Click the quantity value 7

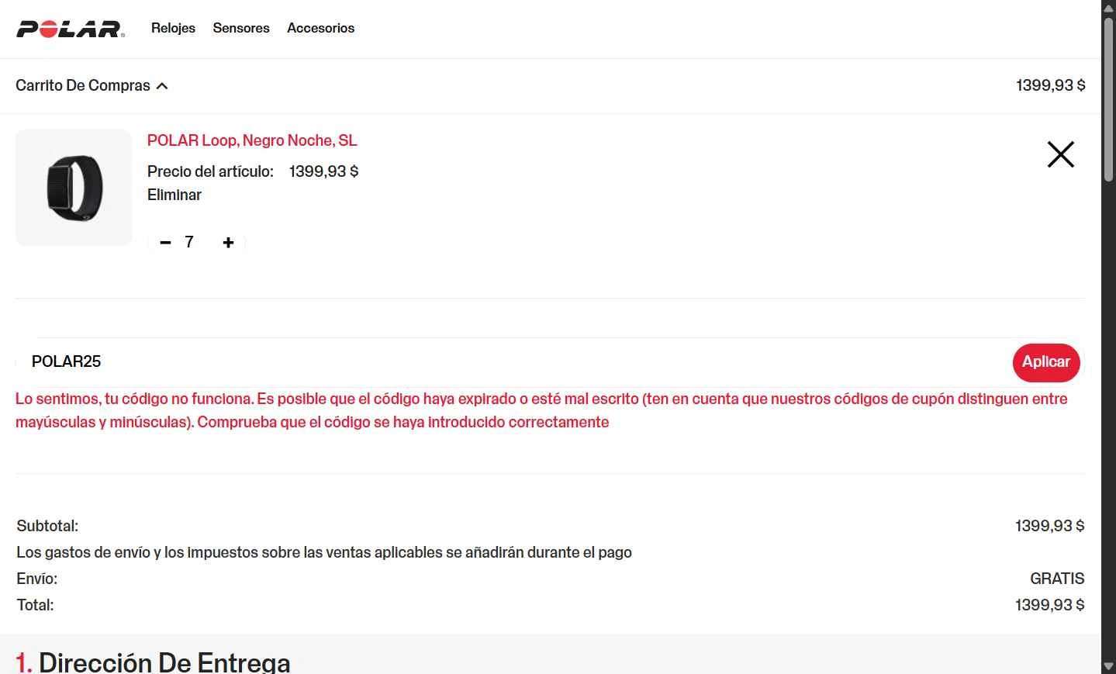(188, 242)
